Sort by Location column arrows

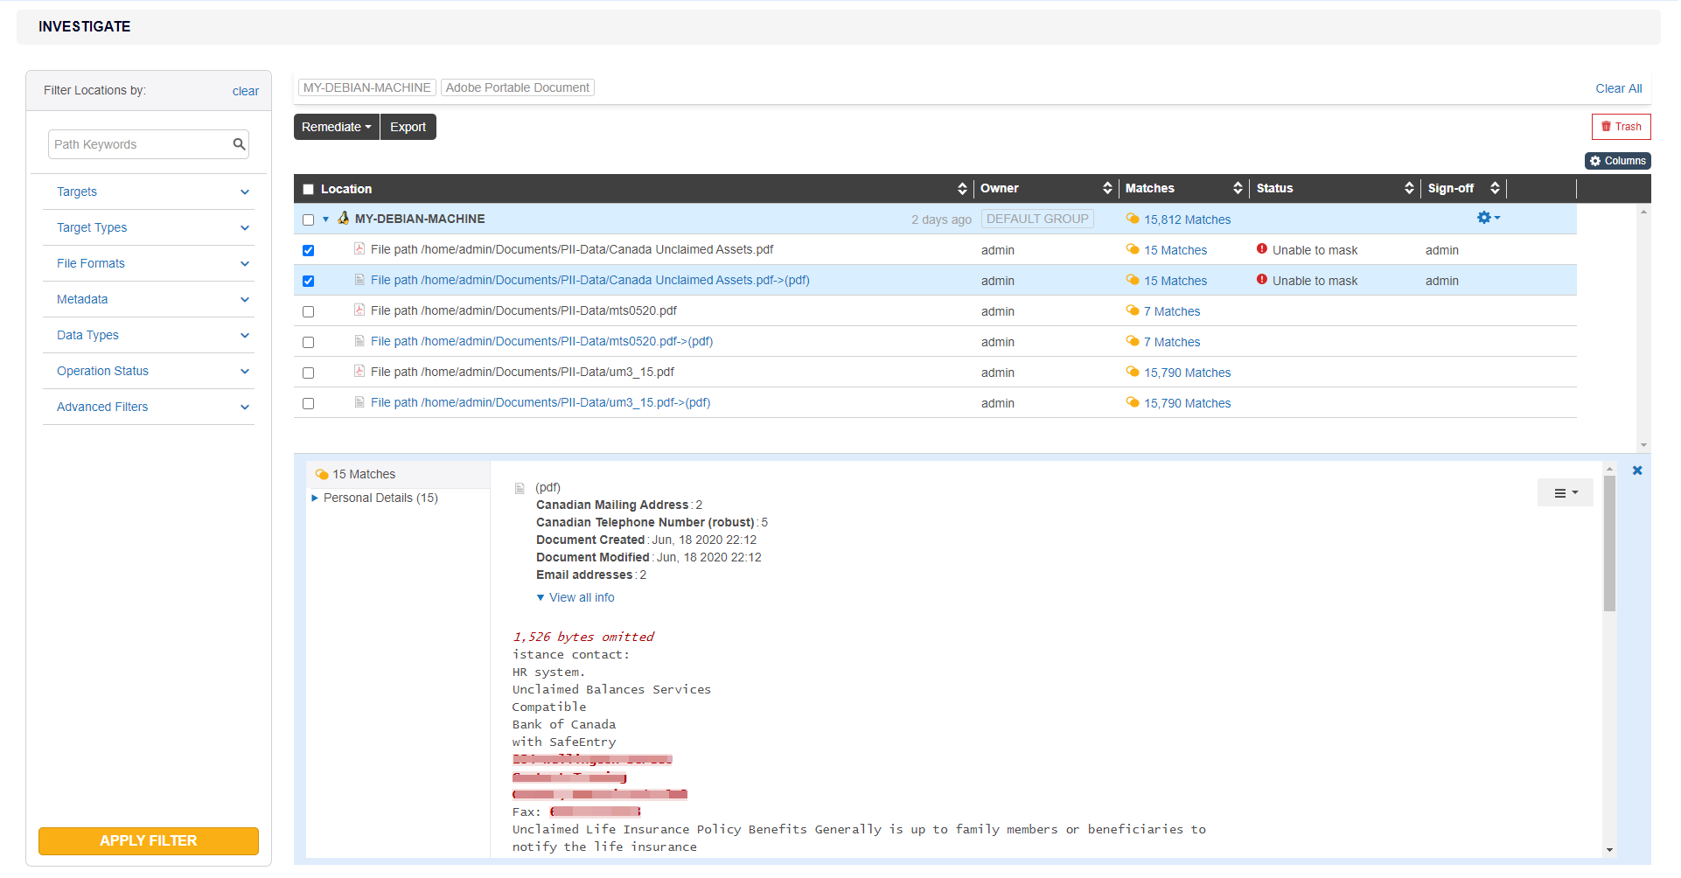point(962,189)
